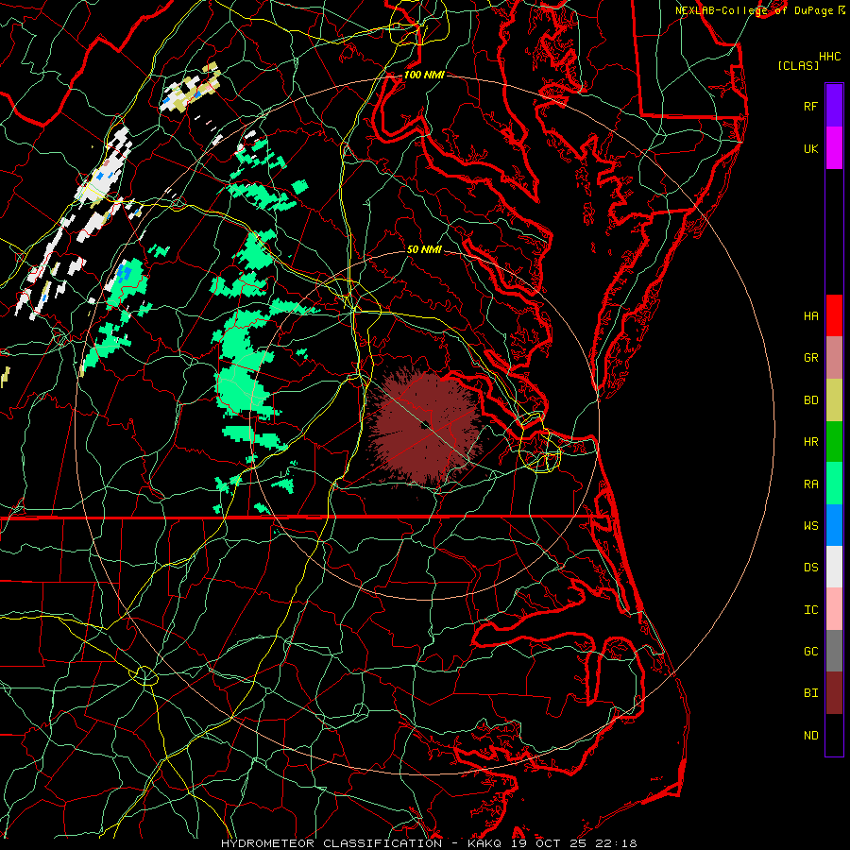Click the ND legend label
The height and width of the screenshot is (850, 850).
tap(810, 736)
